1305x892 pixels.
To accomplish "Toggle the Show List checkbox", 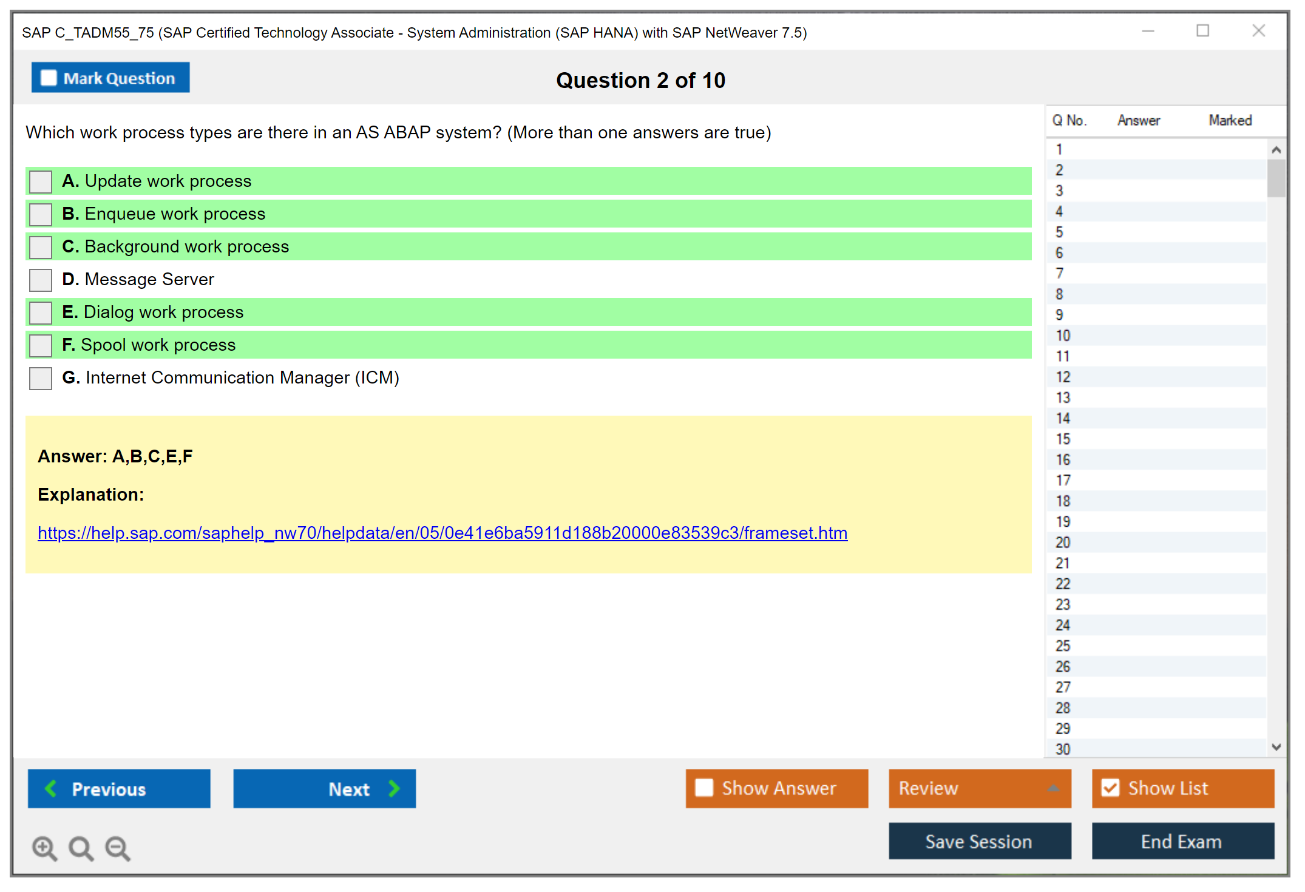I will click(x=1110, y=788).
